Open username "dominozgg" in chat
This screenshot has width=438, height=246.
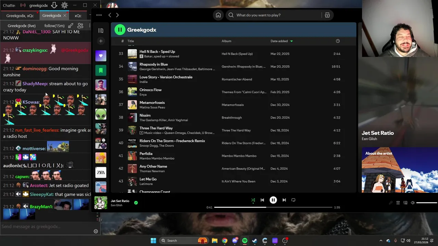tap(34, 69)
